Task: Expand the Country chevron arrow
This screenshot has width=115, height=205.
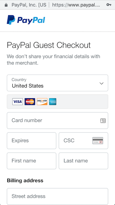Action: (x=101, y=83)
